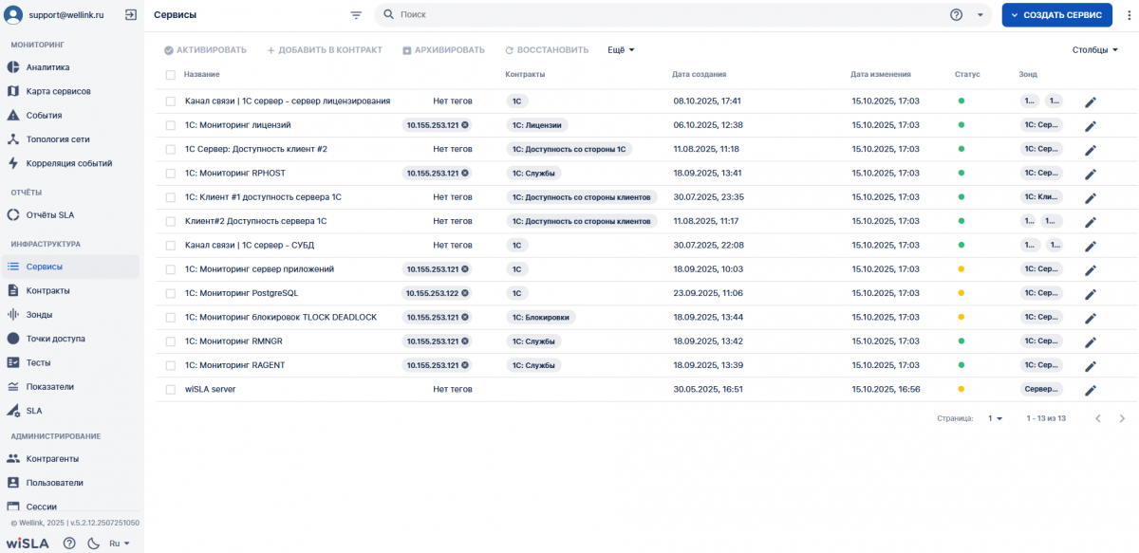This screenshot has width=1139, height=553.
Task: Go to the next page arrow
Action: click(x=1122, y=418)
